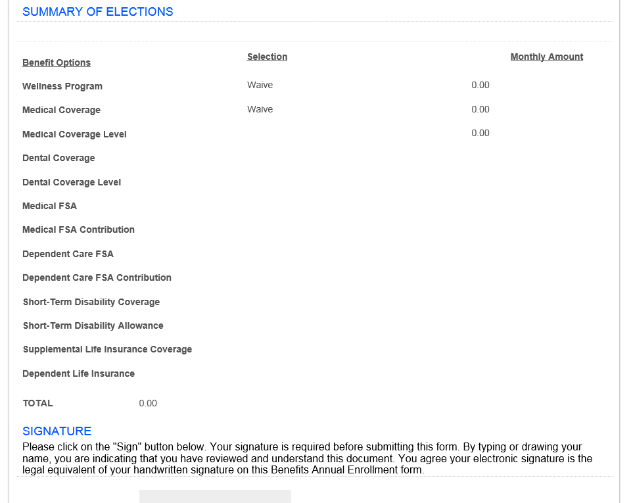Click the Waive selection beside Medical Coverage
633x503 pixels.
click(260, 109)
